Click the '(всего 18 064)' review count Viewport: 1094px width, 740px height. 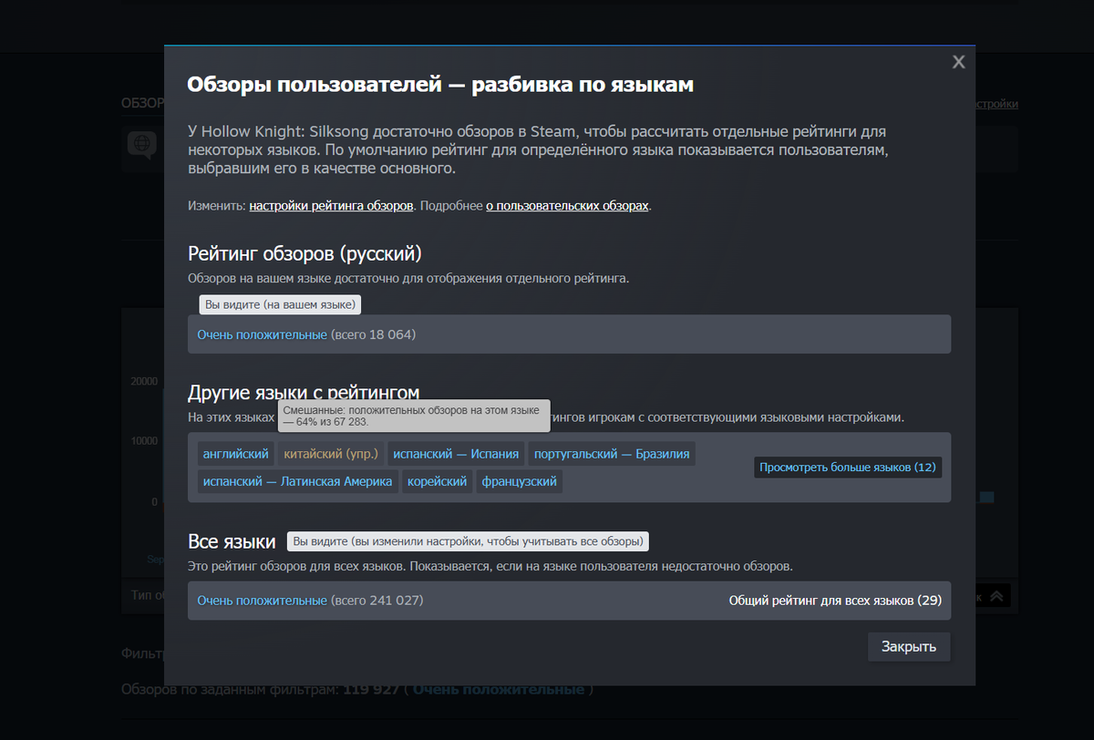pyautogui.click(x=373, y=334)
